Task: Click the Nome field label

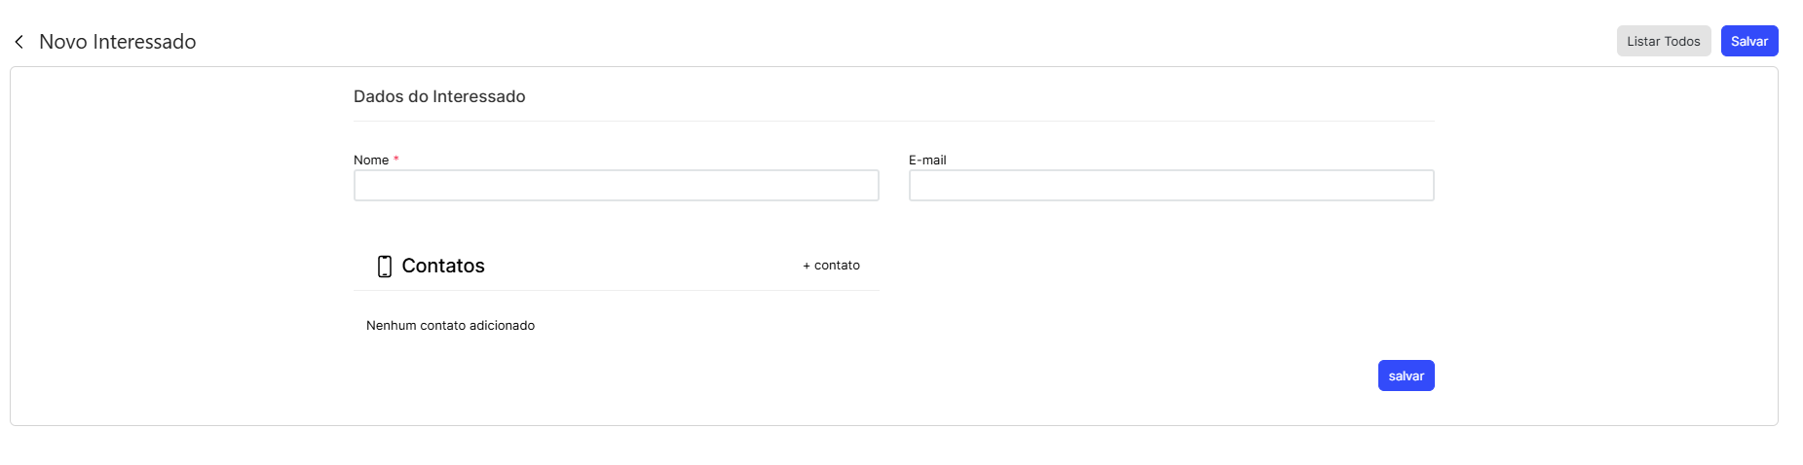Action: pos(371,160)
